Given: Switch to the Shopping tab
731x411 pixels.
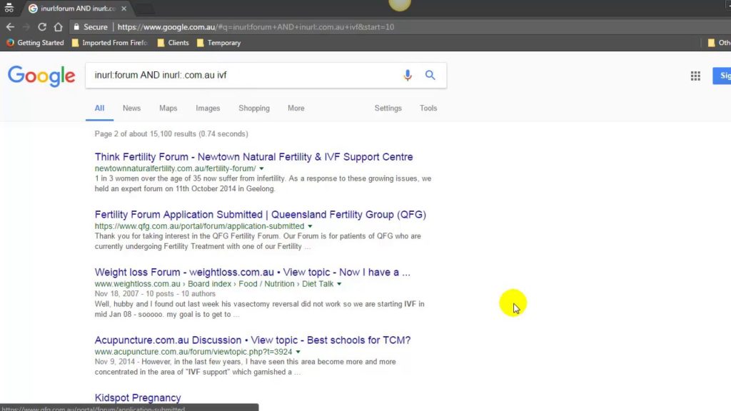Looking at the screenshot, I should tap(254, 108).
